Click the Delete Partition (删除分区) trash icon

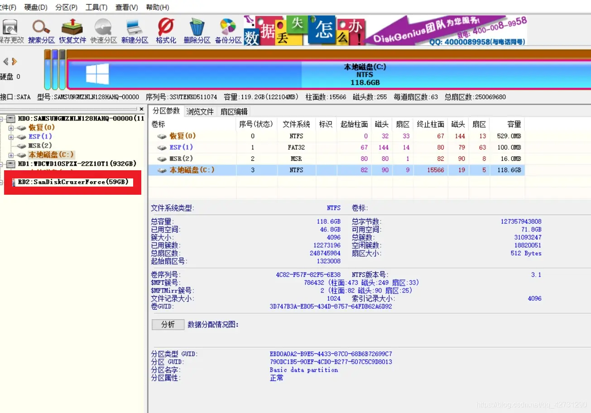197,27
